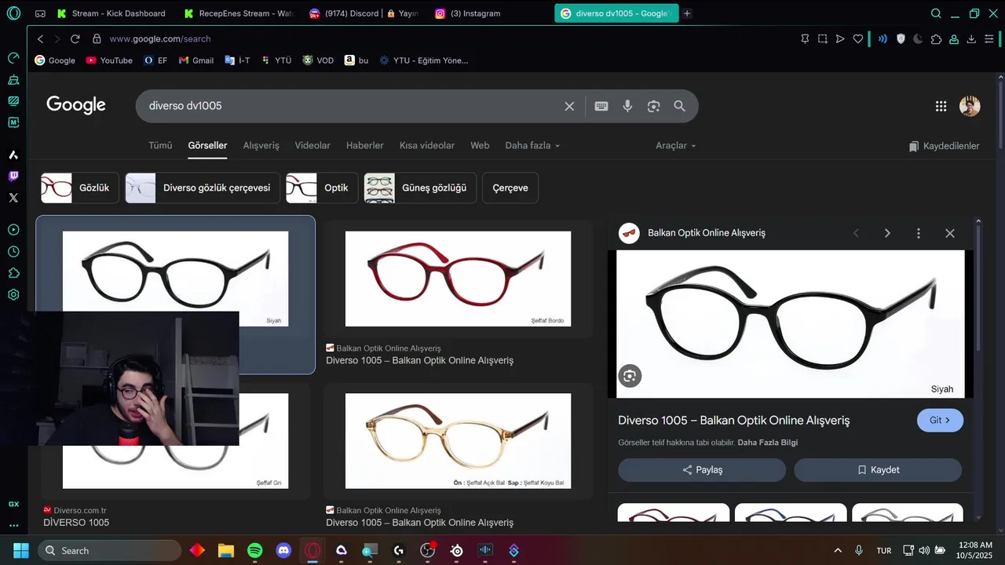Switch to Videolar results tab
This screenshot has height=565, width=1005.
coord(312,145)
